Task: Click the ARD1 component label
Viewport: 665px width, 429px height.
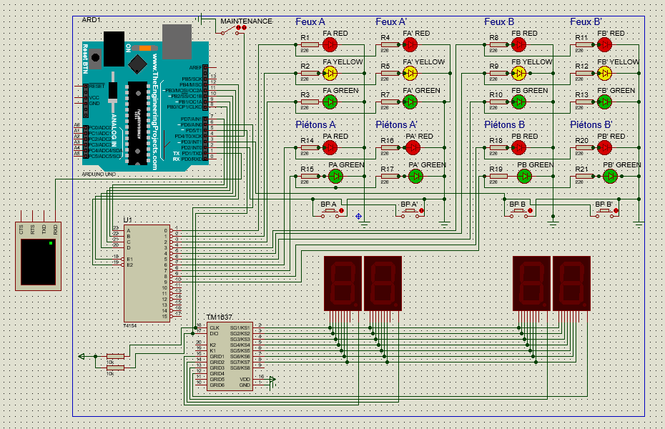Action: 92,20
